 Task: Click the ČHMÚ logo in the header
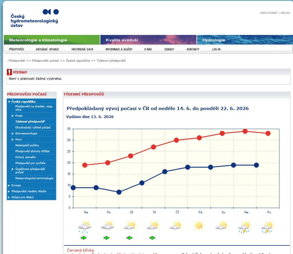coord(35,18)
